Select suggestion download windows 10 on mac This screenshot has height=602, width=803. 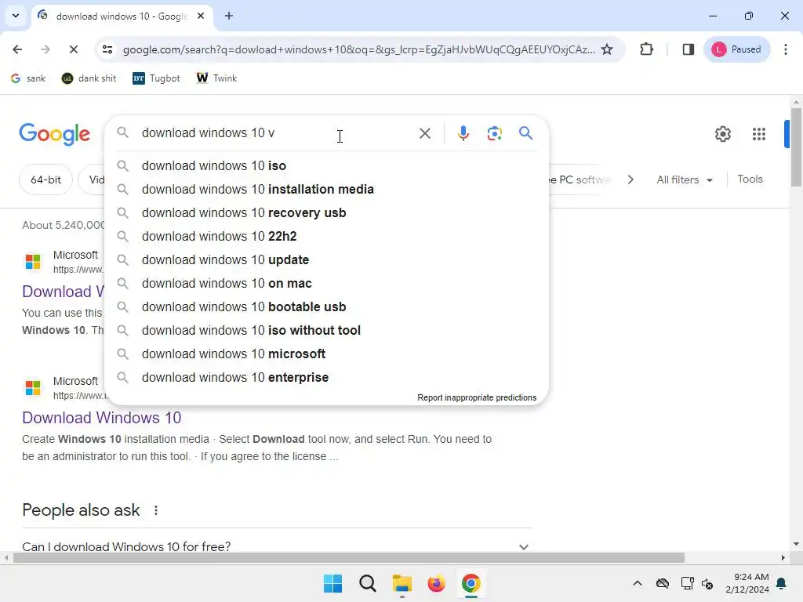326,284
